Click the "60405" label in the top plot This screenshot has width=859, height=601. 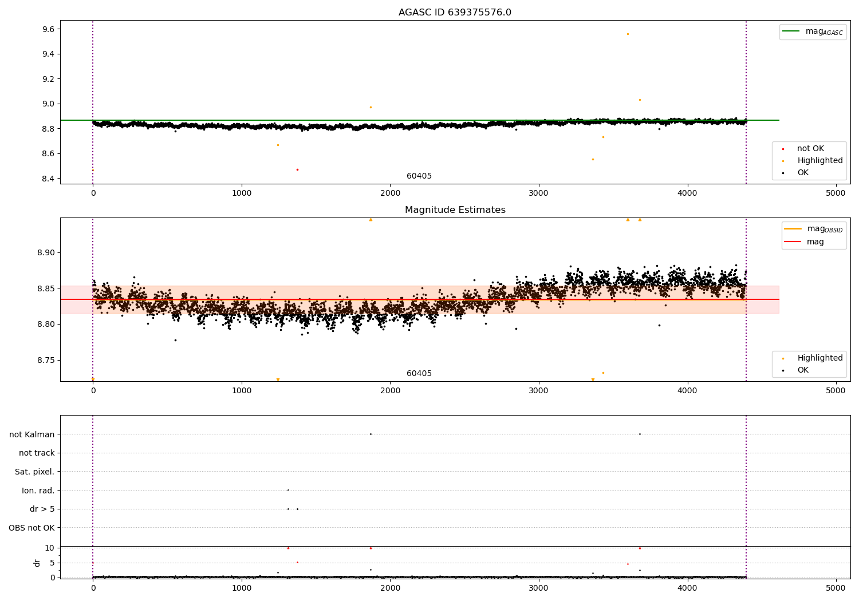(x=419, y=176)
